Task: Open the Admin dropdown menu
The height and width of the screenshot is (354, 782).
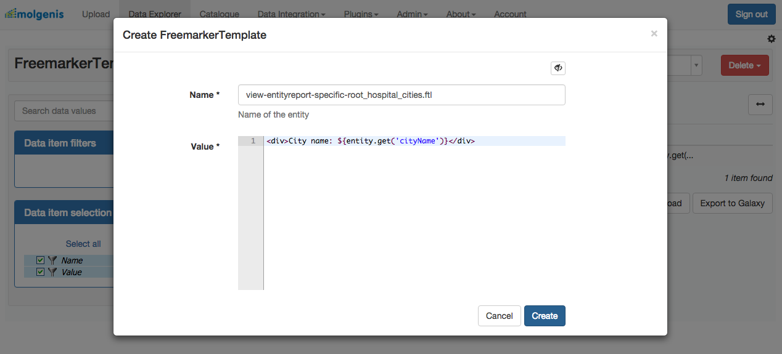Action: 412,14
